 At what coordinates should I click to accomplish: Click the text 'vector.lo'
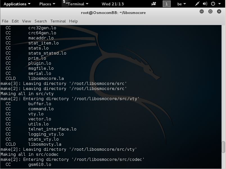pos(40,119)
